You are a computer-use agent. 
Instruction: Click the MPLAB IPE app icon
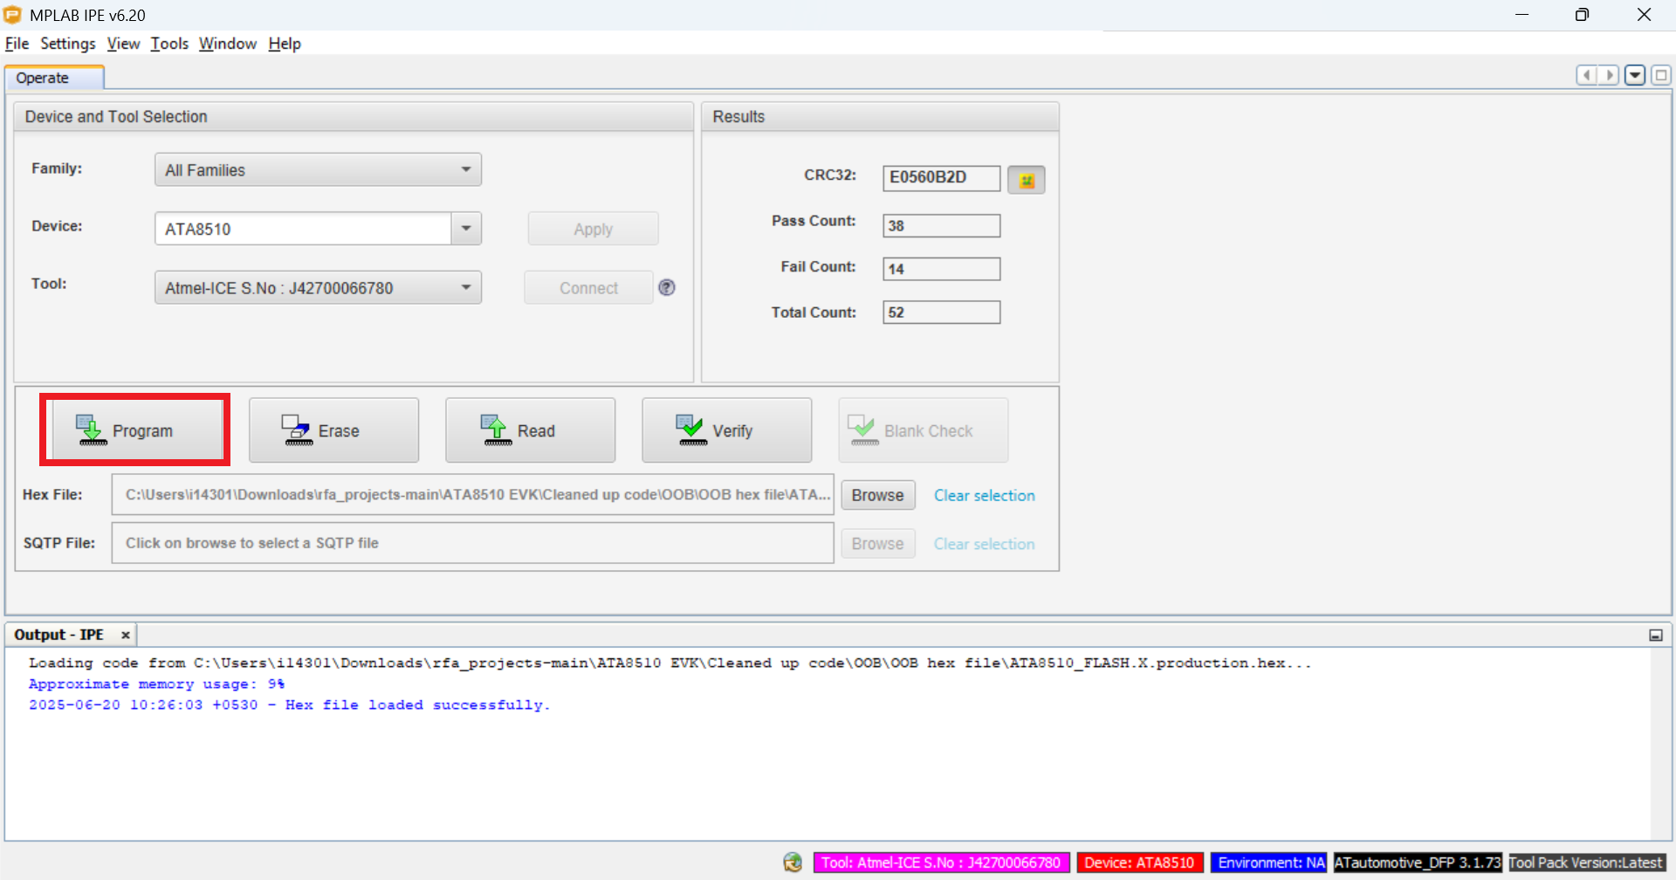[12, 15]
